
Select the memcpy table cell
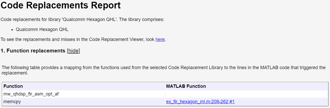[12, 102]
